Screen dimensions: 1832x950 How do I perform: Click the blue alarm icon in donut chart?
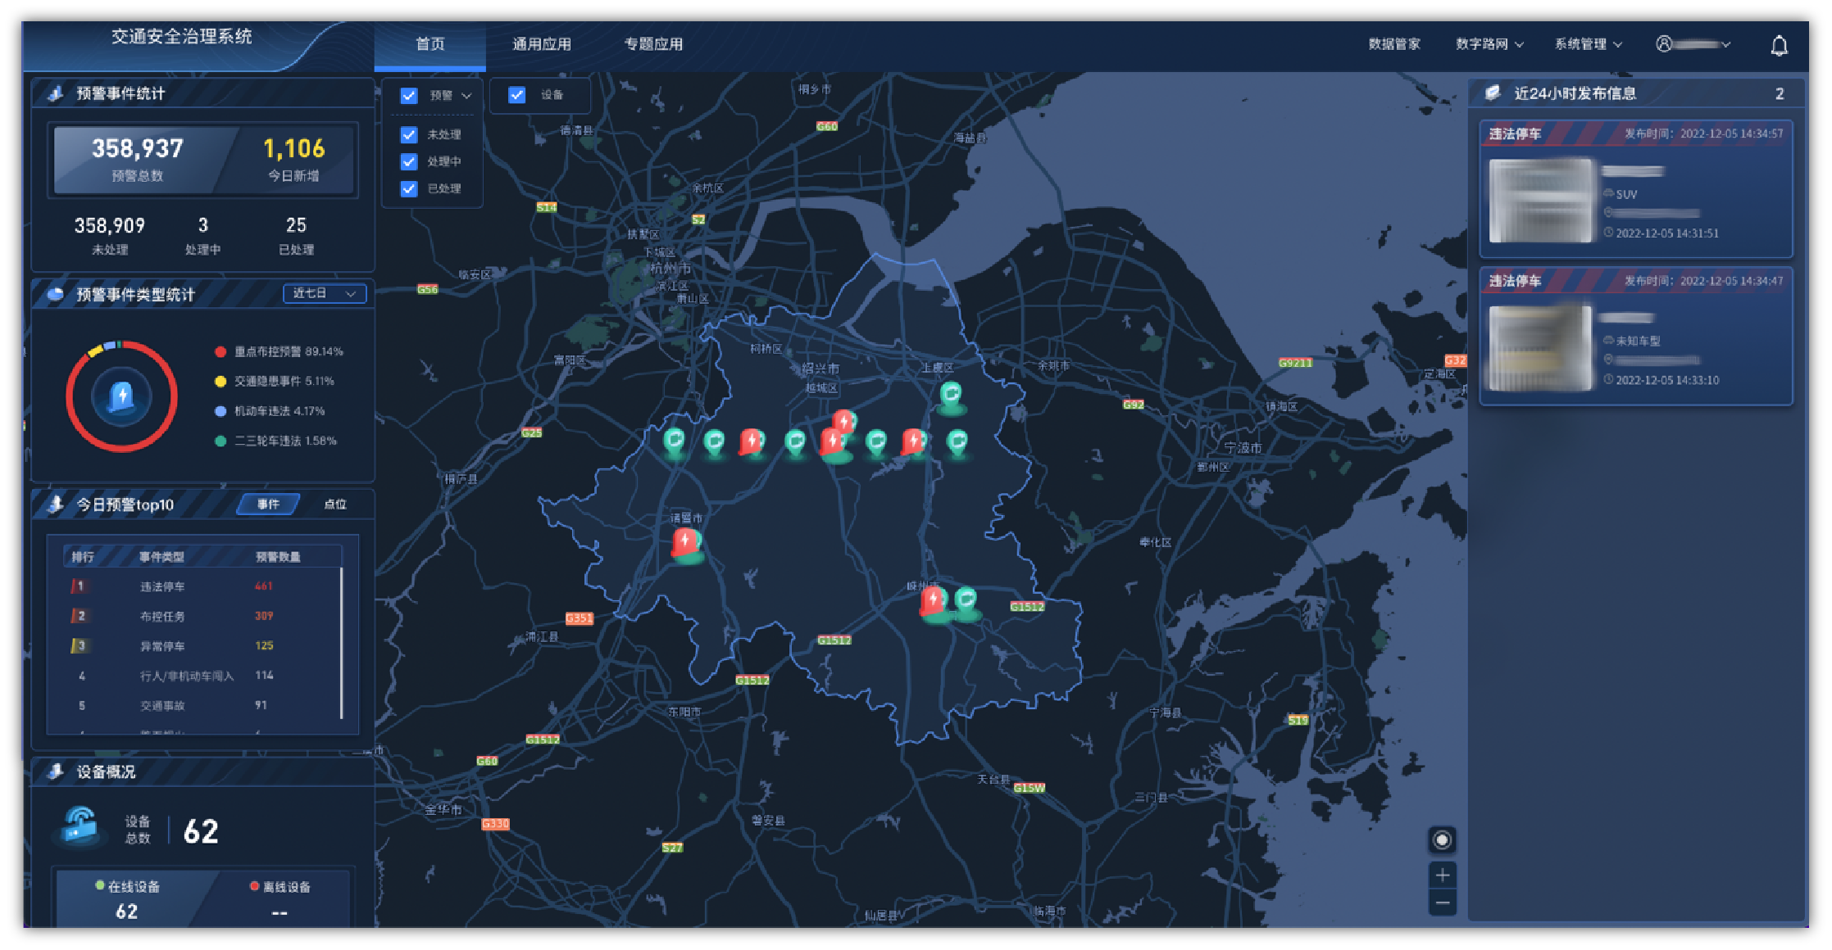point(121,396)
